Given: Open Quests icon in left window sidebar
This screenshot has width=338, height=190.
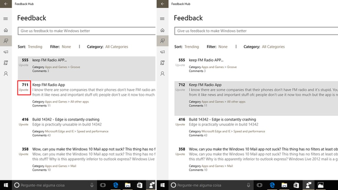Looking at the screenshot, I should point(5,63).
